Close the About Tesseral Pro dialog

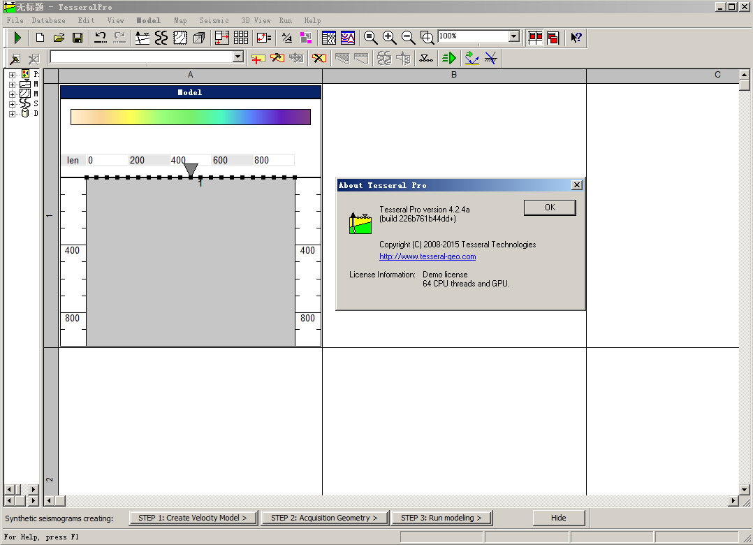coord(577,185)
